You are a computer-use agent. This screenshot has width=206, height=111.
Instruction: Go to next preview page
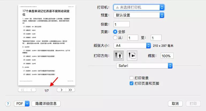61,90
